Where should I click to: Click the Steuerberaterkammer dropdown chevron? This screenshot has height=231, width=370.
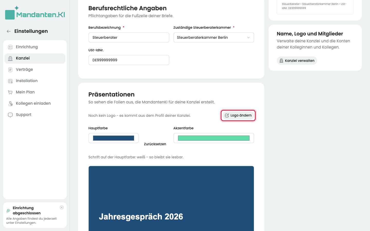[248, 37]
